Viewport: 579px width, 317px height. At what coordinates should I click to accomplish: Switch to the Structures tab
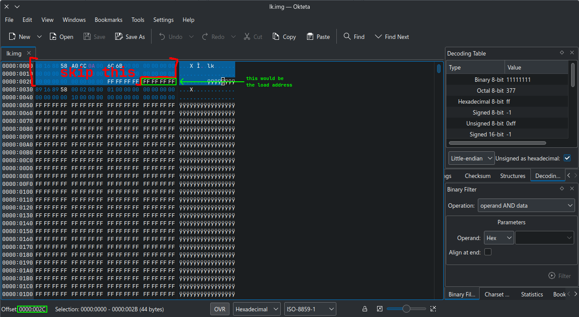pyautogui.click(x=512, y=176)
